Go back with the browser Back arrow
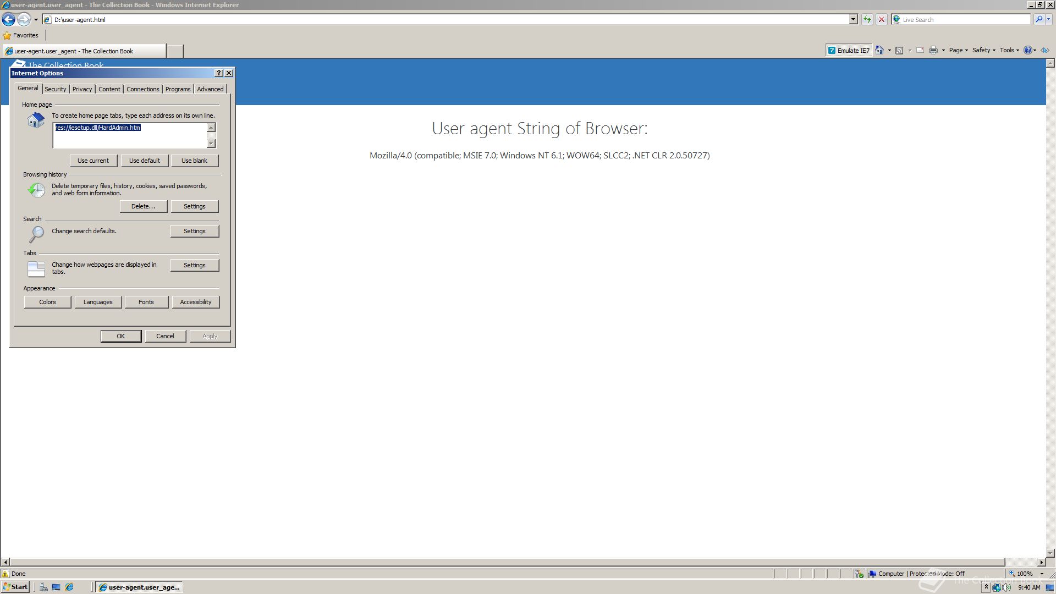The height and width of the screenshot is (594, 1056). pos(8,20)
